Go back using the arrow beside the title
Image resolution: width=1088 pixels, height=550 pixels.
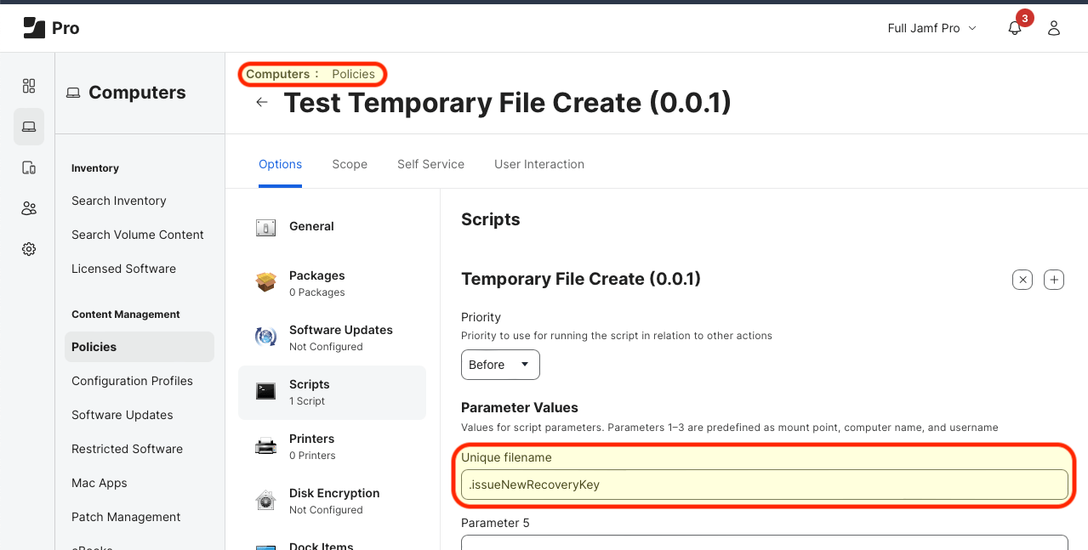point(262,102)
